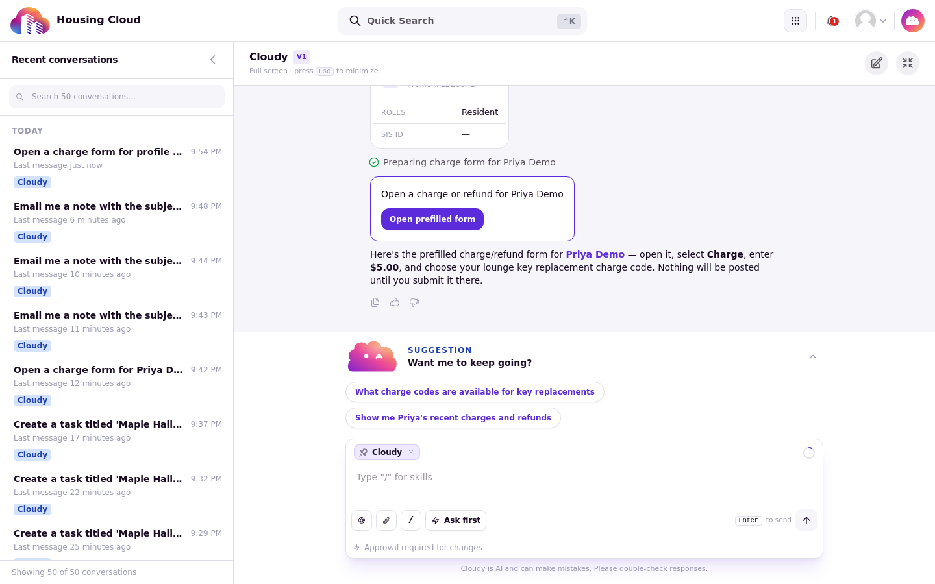This screenshot has height=584, width=935.
Task: Remove the Cloudy chip from composer
Action: pyautogui.click(x=411, y=452)
